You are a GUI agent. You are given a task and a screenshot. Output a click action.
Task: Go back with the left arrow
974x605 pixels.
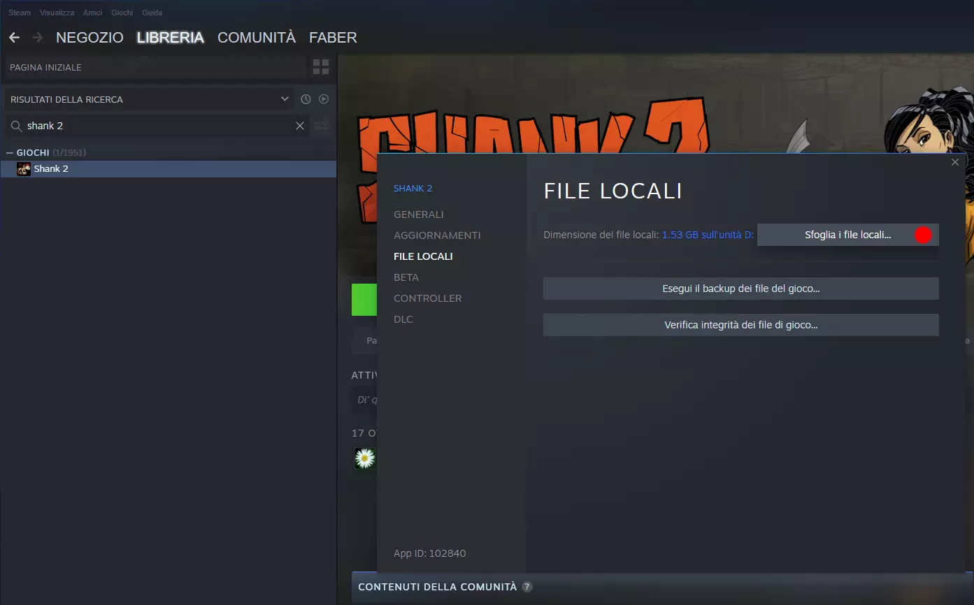(14, 38)
